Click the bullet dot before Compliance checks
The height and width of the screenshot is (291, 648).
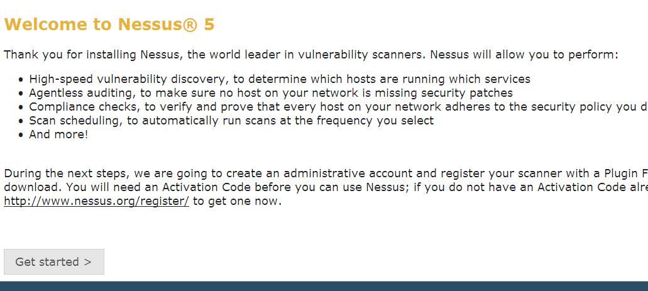pyautogui.click(x=21, y=107)
